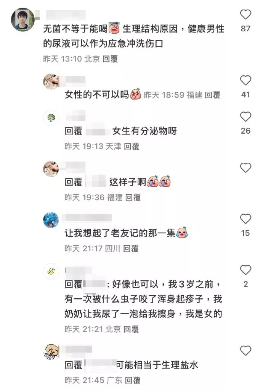This screenshot has height=390, width=263.
Task: Like the 生理盐水 reply
Action: 245,350
